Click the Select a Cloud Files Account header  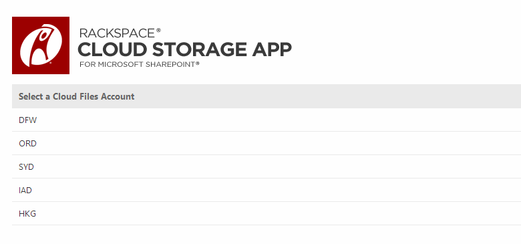(x=267, y=96)
